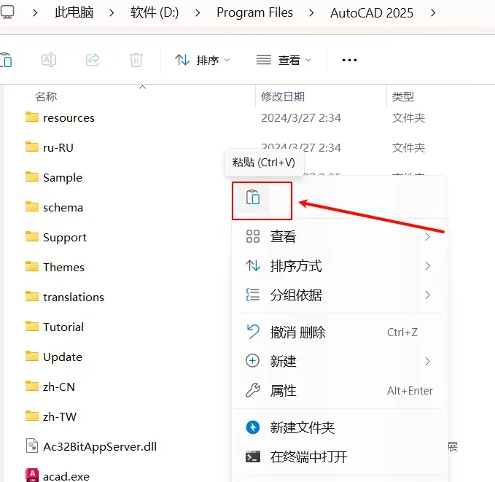Click the zh-CN folder icon
Viewport: 495px width, 482px height.
point(32,386)
